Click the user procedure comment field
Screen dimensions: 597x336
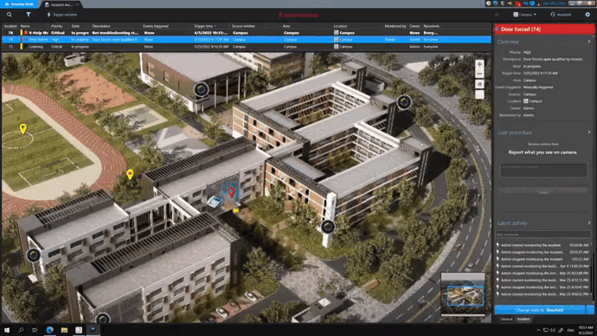click(543, 171)
